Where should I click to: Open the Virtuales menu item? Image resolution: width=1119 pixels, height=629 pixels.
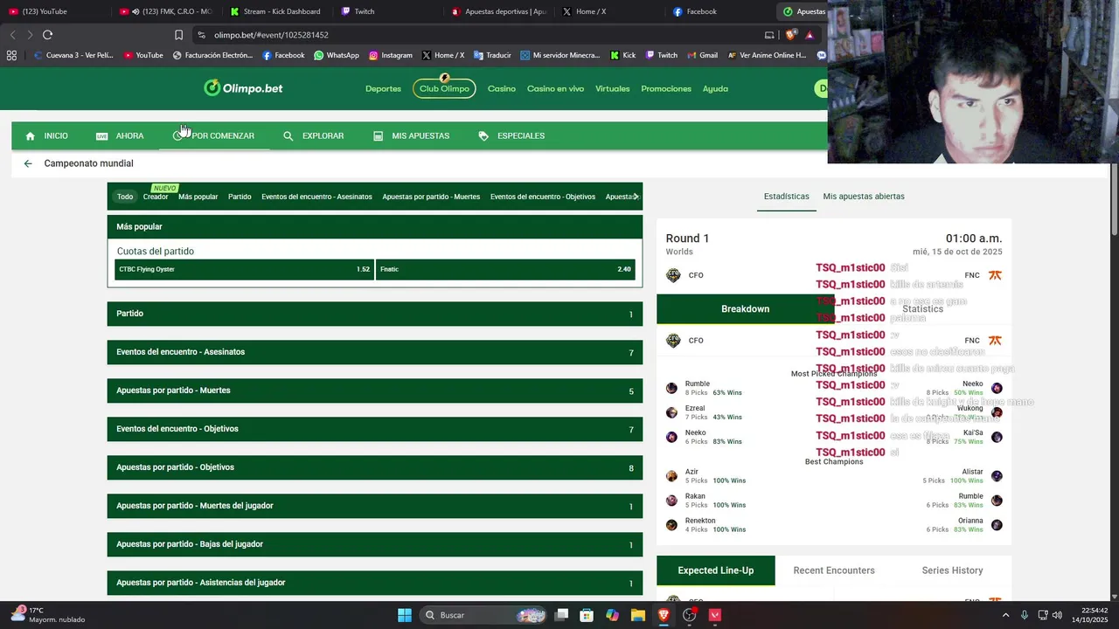pyautogui.click(x=613, y=88)
